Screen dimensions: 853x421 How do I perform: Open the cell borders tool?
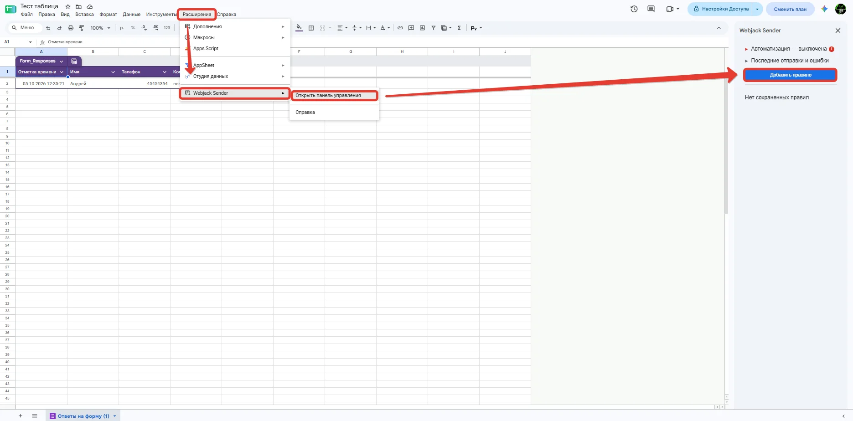[311, 28]
